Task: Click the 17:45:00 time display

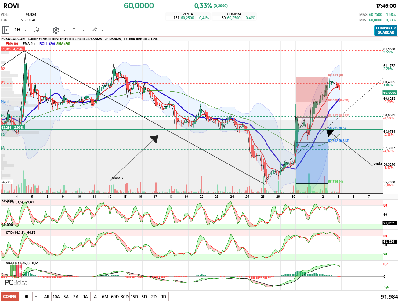Action: coord(386,6)
